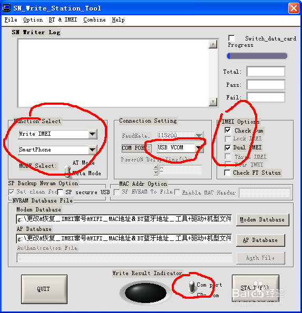302x313 pixels.
Task: Toggle Set clean boot checkbox
Action: coord(11,192)
